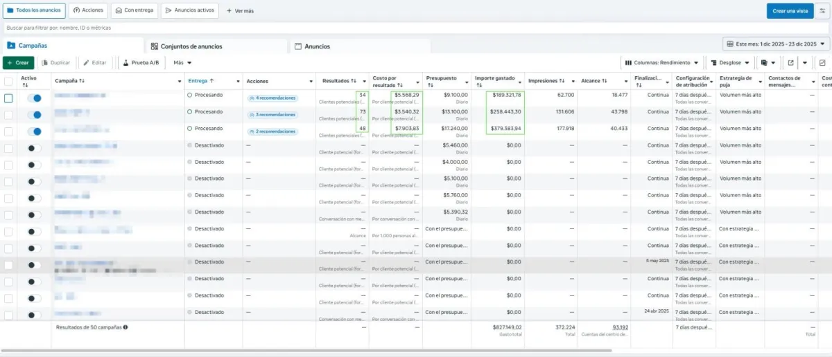Expand the Columnas: Rendimiento dropdown
The width and height of the screenshot is (832, 357).
point(661,62)
